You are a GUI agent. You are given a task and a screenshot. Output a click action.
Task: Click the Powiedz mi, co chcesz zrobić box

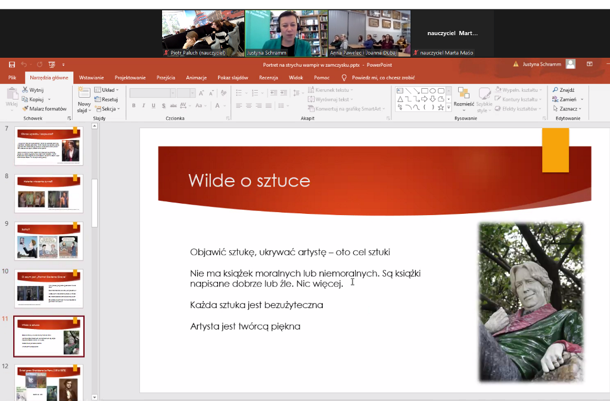383,77
